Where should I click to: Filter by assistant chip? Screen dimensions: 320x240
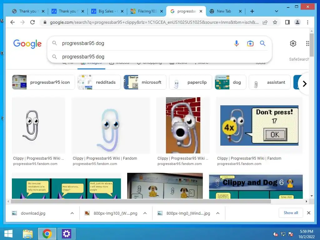pos(269,82)
